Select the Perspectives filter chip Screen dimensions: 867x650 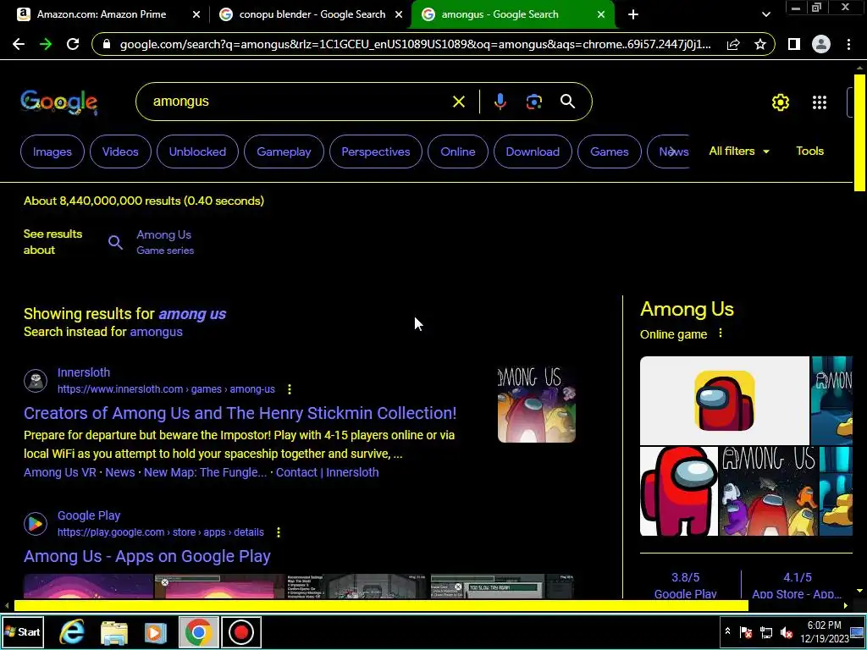[x=375, y=151]
